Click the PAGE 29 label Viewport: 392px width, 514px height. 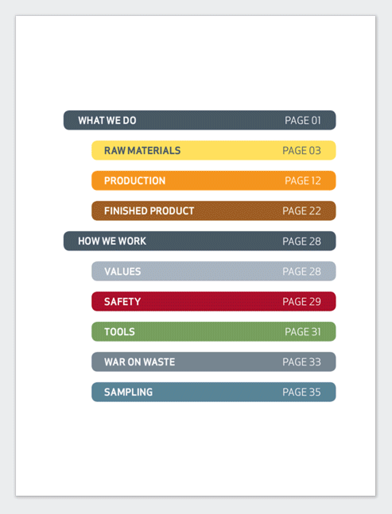click(x=301, y=301)
